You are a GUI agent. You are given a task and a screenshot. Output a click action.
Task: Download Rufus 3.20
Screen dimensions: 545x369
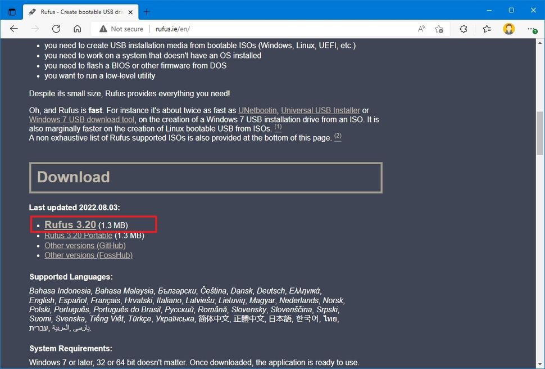70,224
